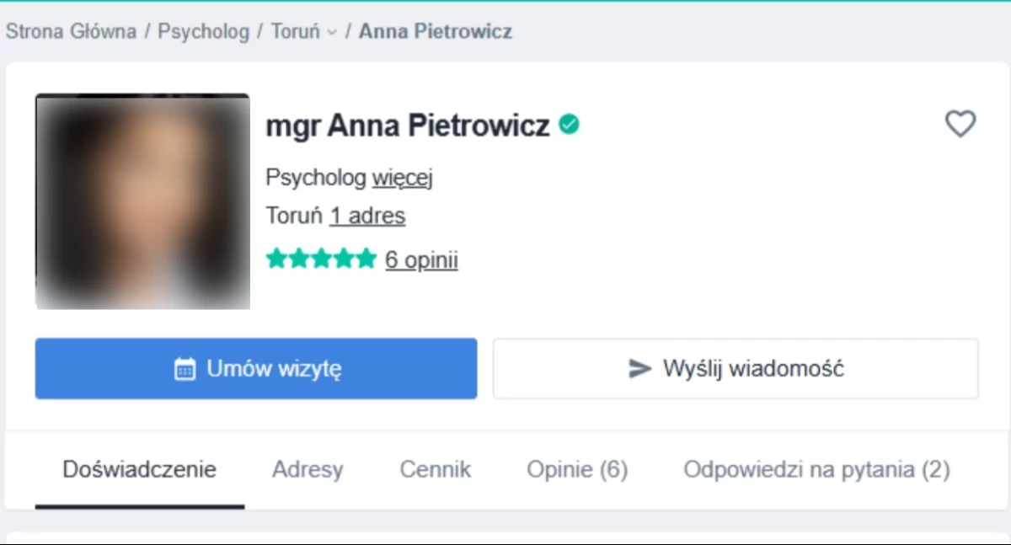Open Odpowiedzi na pytania (2) tab
This screenshot has width=1011, height=545.
pyautogui.click(x=816, y=470)
